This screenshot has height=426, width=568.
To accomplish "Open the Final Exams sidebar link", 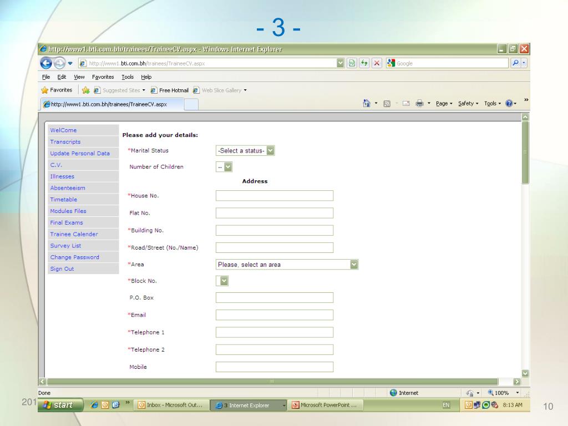I will click(67, 222).
